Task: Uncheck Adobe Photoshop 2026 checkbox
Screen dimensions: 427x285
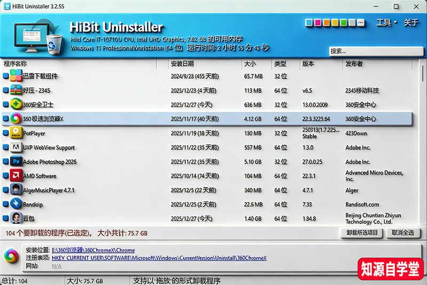Action: [x=5, y=161]
